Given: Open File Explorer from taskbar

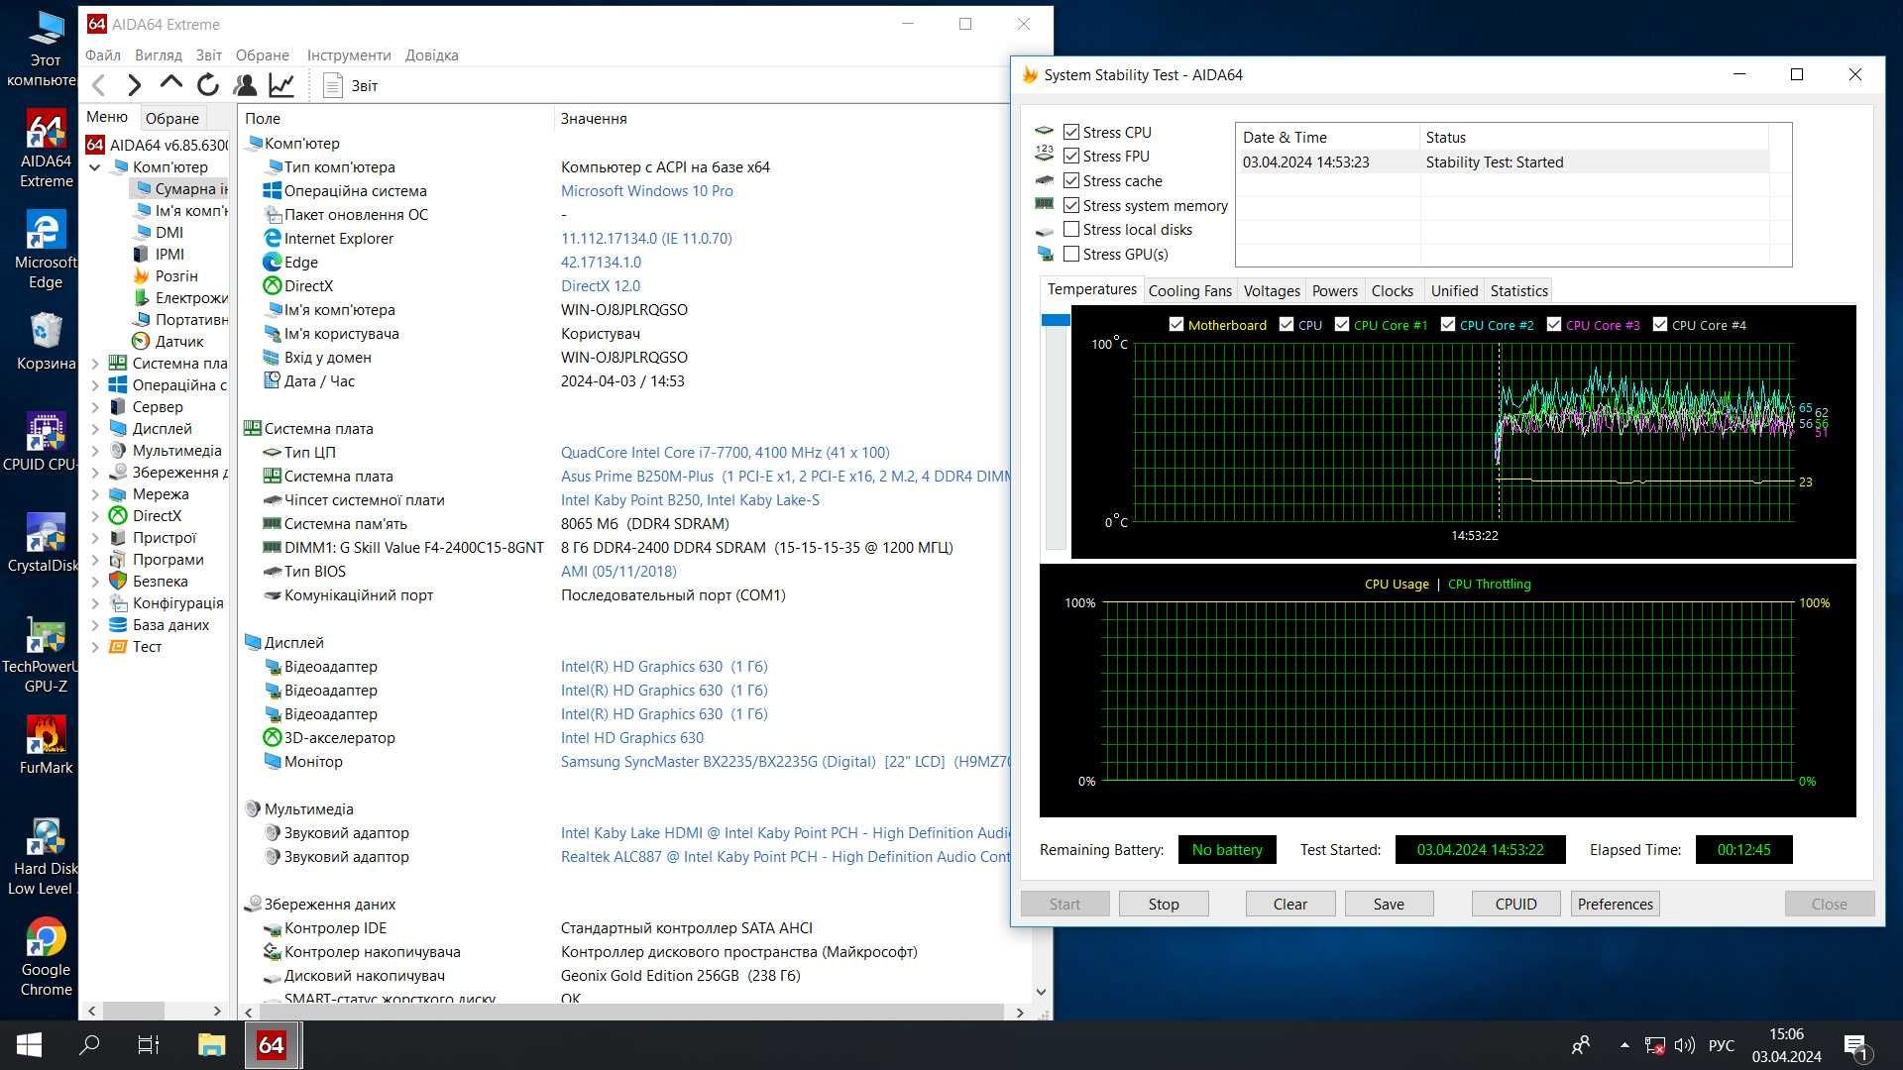Looking at the screenshot, I should 211,1045.
